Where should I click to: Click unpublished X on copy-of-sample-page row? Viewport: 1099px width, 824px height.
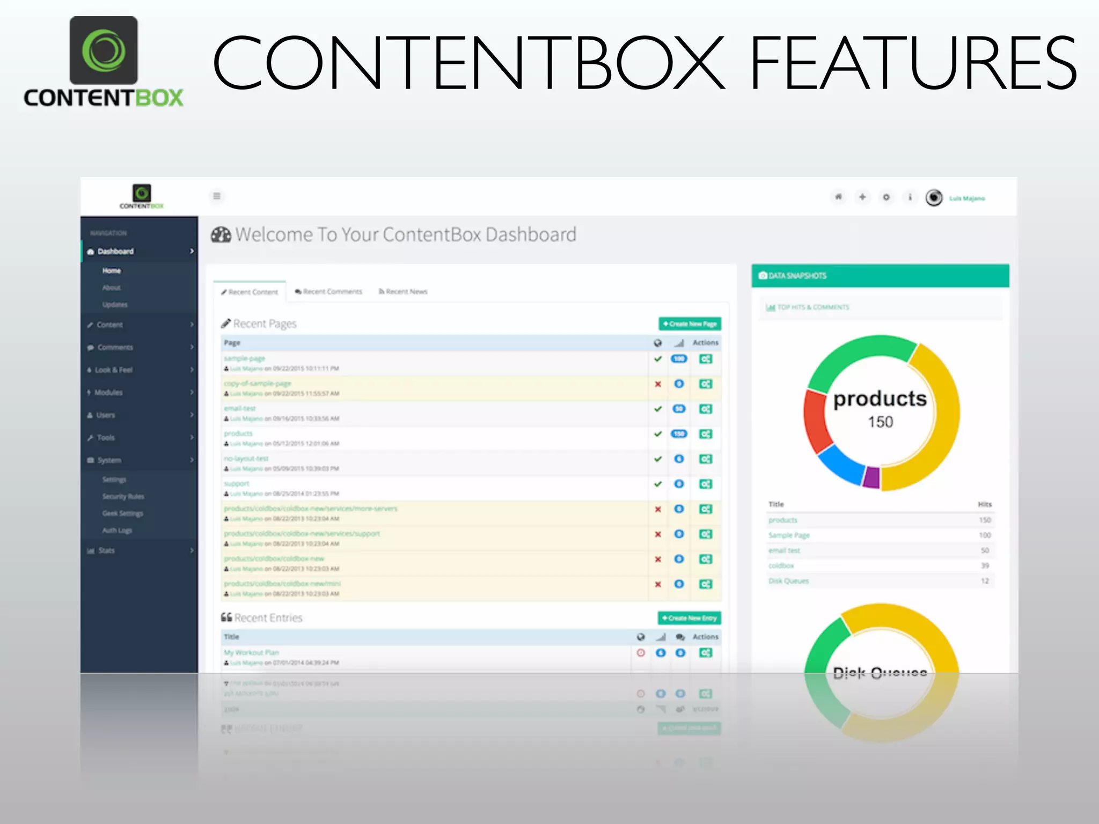tap(658, 384)
